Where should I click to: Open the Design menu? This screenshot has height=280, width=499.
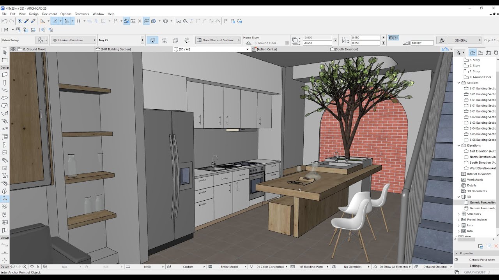click(34, 14)
